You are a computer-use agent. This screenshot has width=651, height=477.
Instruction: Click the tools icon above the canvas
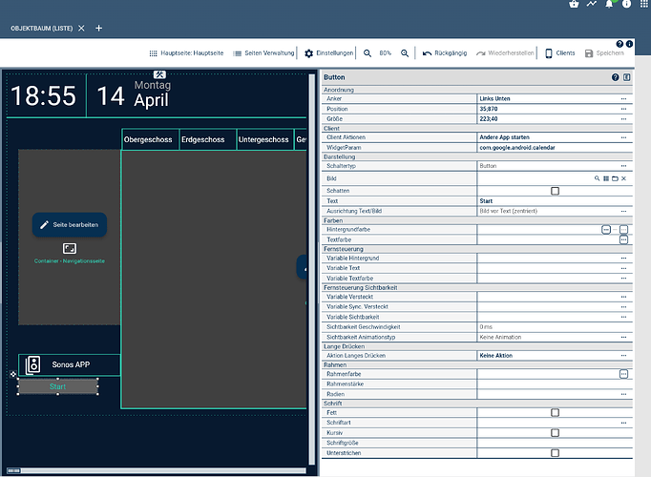point(159,74)
